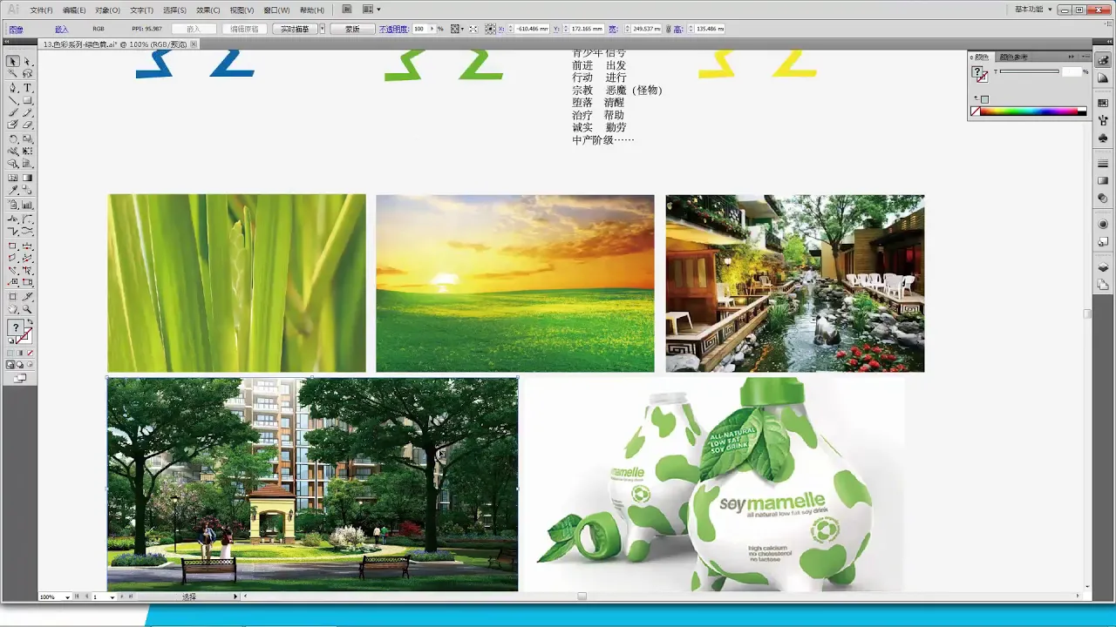Select the Direct Selection tool
The height and width of the screenshot is (627, 1116).
click(x=27, y=61)
